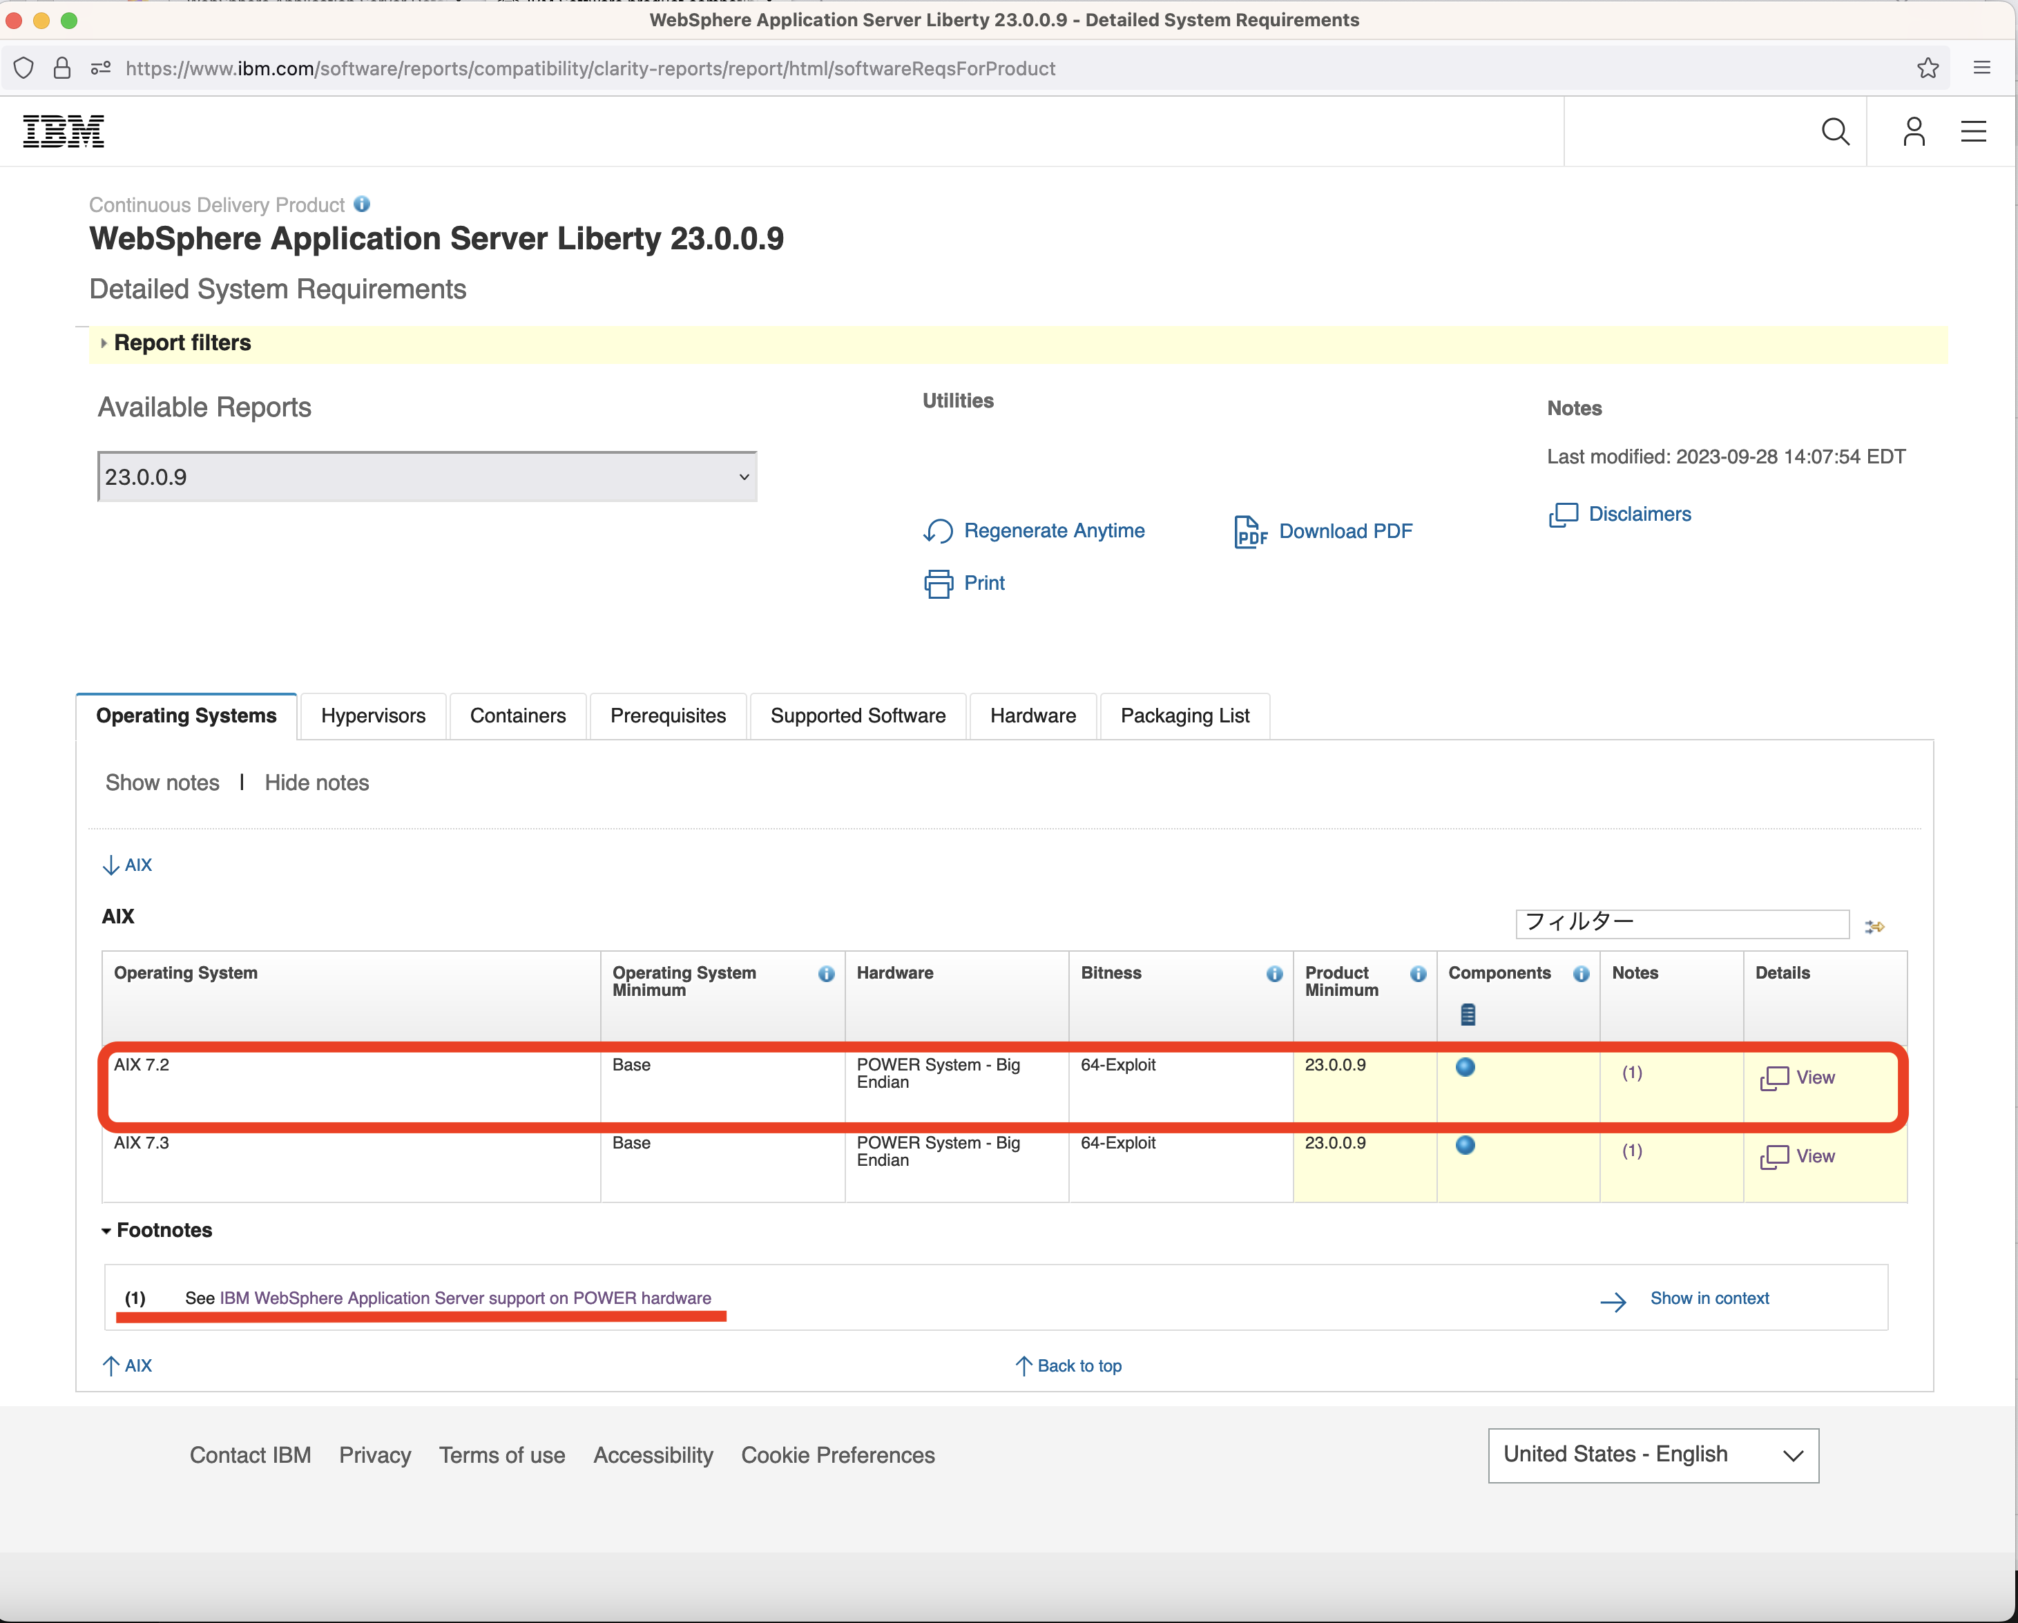Toggle Hide notes

click(x=316, y=782)
